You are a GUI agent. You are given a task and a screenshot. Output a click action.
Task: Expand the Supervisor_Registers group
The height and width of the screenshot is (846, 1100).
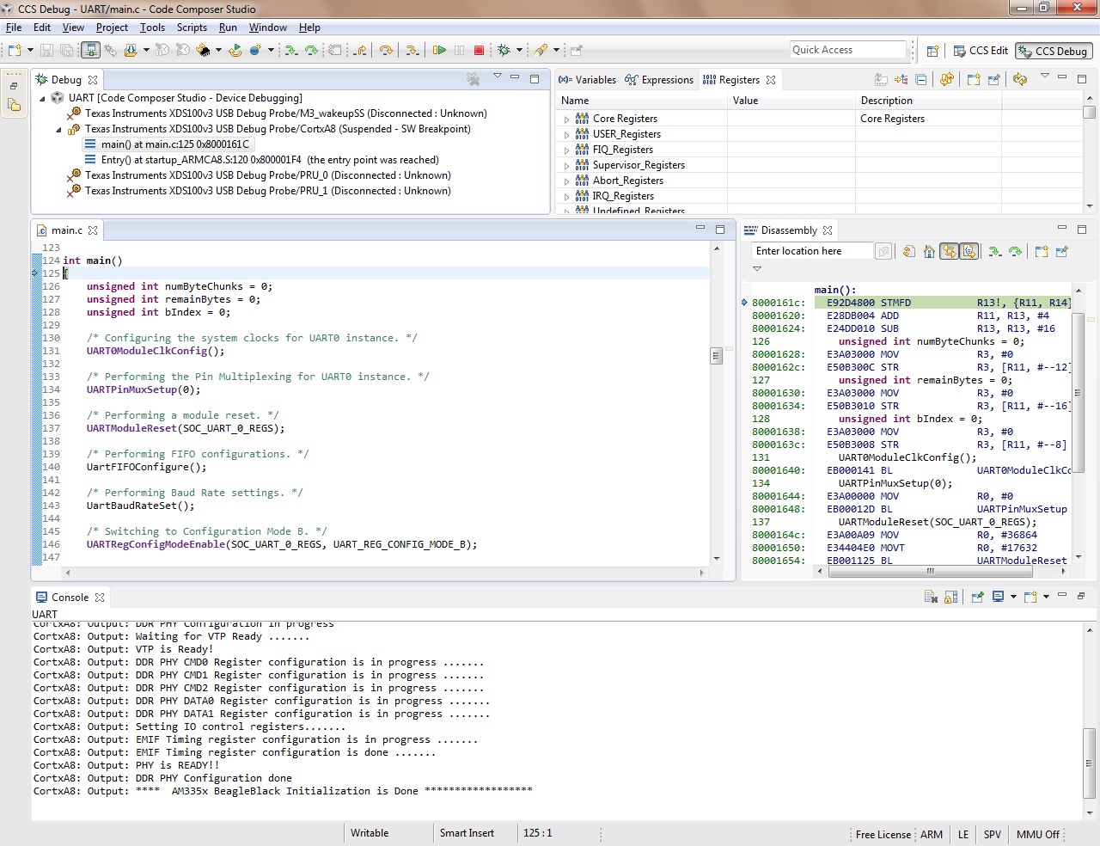click(x=566, y=166)
